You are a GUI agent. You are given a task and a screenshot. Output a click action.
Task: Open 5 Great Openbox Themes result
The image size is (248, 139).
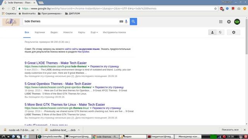(58, 84)
